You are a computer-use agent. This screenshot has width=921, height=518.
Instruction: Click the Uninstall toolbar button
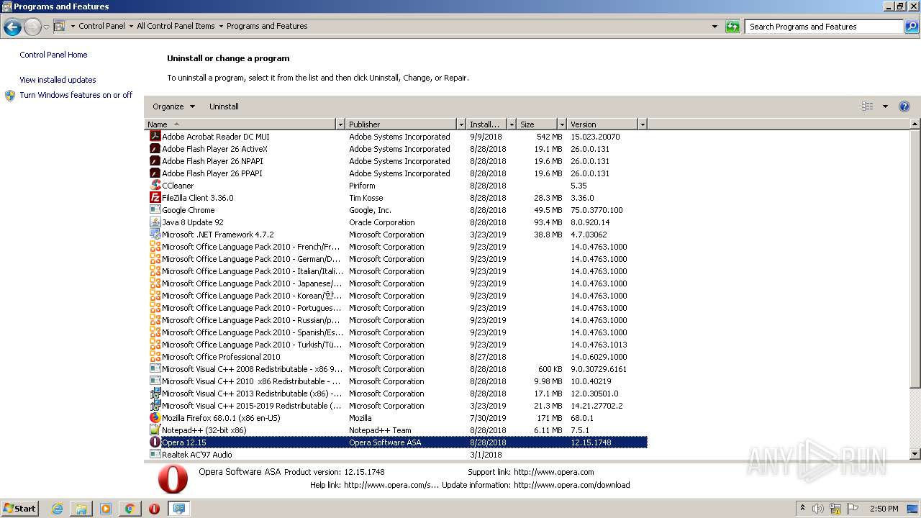pyautogui.click(x=224, y=106)
